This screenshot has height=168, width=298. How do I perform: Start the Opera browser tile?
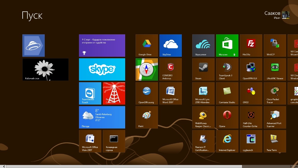point(227,117)
